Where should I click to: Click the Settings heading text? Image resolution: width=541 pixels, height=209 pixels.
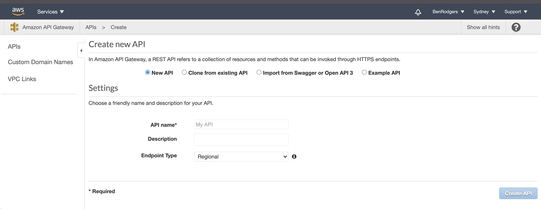point(103,88)
